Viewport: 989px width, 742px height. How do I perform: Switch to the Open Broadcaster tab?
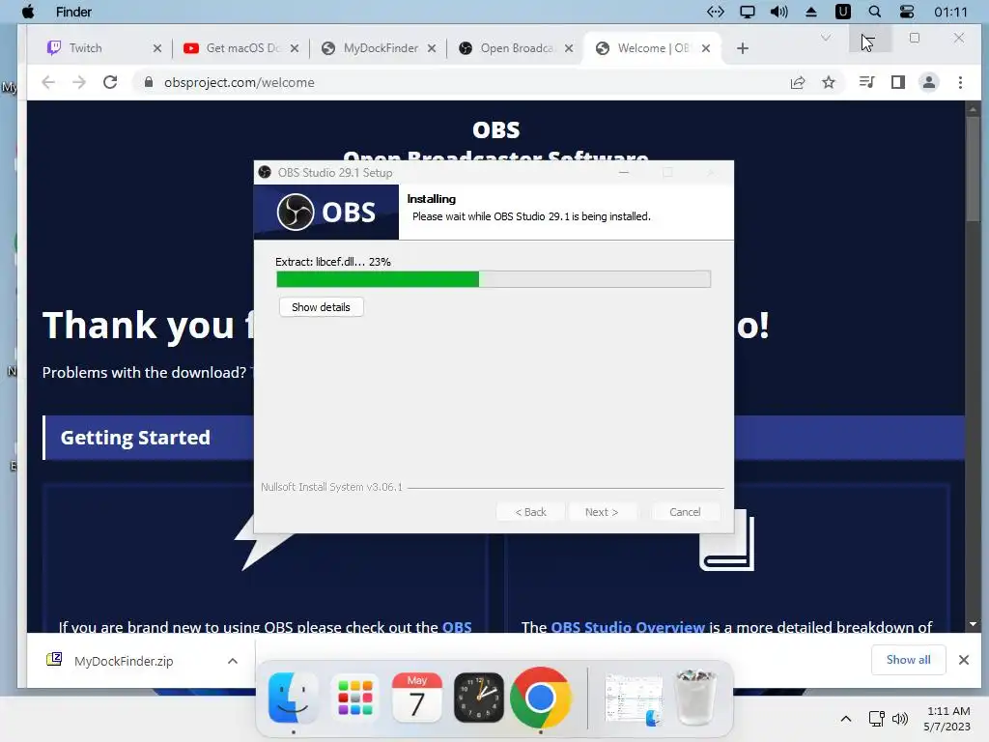[x=517, y=48]
